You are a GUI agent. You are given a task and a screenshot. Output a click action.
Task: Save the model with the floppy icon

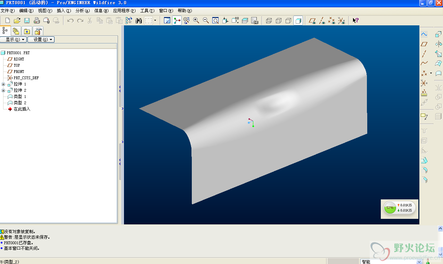click(x=27, y=20)
